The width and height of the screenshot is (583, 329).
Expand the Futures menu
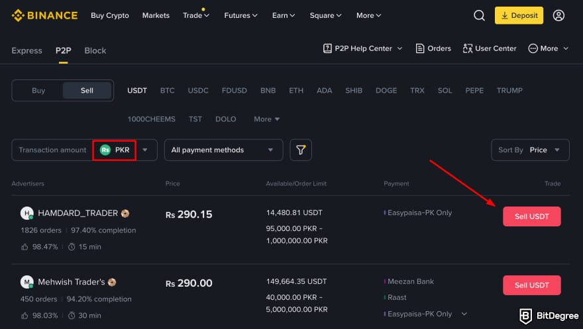coord(240,16)
